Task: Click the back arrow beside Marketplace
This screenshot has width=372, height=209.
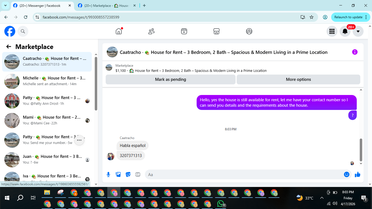Action: tap(9, 47)
